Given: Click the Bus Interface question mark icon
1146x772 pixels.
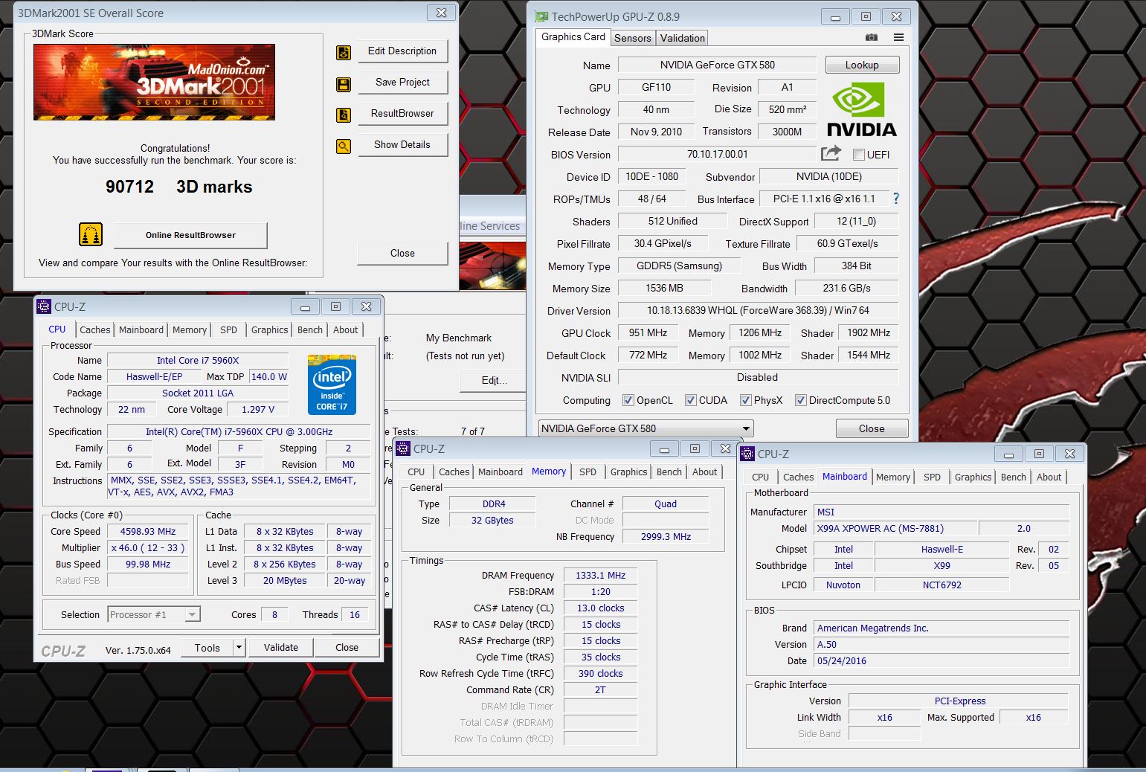Looking at the screenshot, I should pyautogui.click(x=895, y=199).
